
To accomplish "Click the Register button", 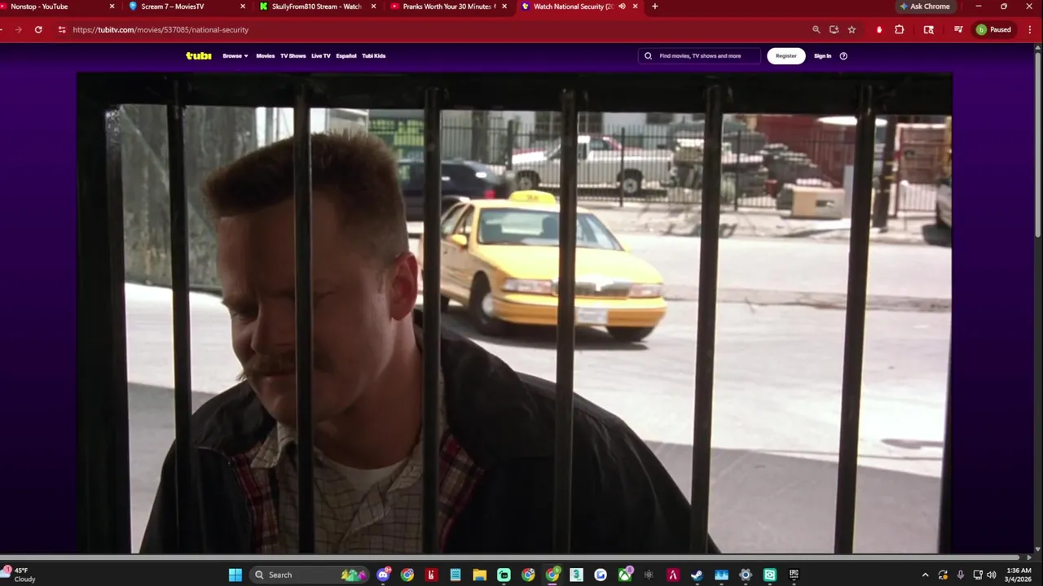I will [786, 56].
